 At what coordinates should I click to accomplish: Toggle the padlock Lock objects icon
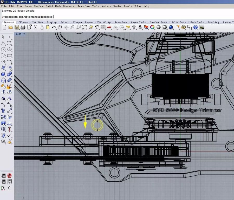click(140, 27)
